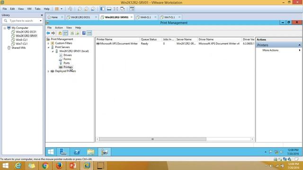This screenshot has height=170, width=303.
Task: Close the Win2K12R2-SRV01 tab
Action: [132, 17]
